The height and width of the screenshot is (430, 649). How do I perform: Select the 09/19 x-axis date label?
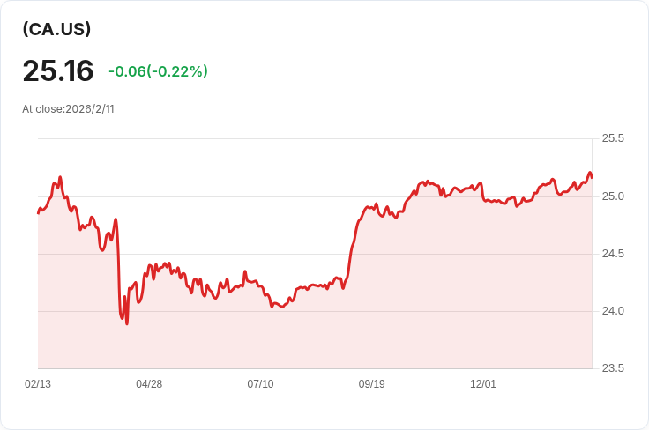[x=372, y=383]
